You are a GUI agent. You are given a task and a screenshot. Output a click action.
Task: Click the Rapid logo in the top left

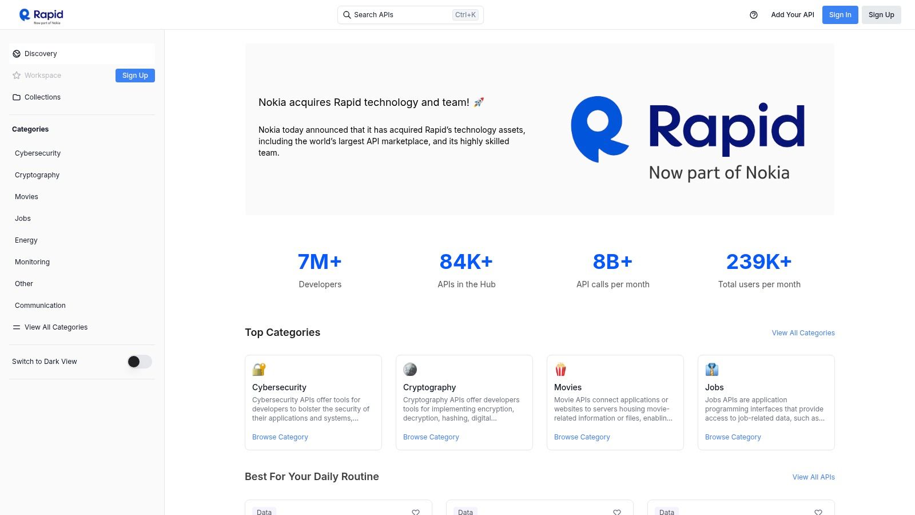41,14
